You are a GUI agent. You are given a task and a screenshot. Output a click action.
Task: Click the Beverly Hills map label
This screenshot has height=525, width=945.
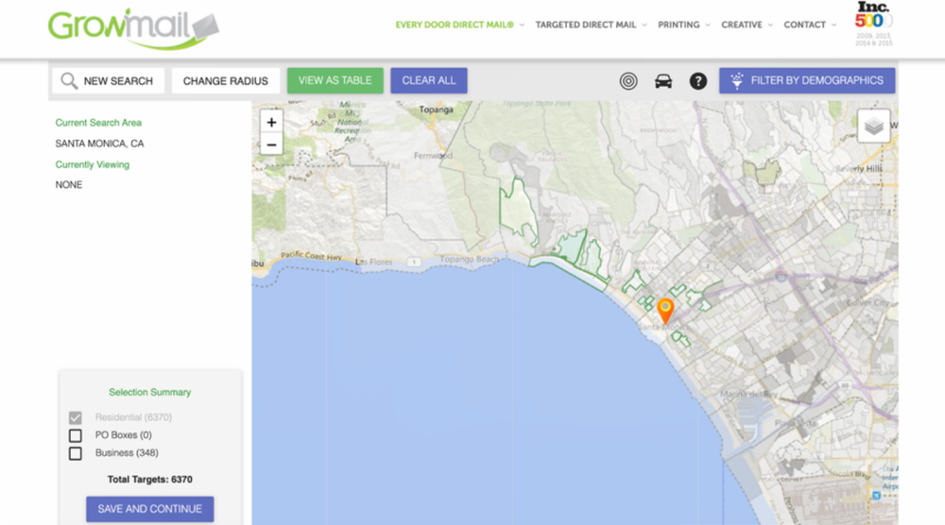[859, 169]
